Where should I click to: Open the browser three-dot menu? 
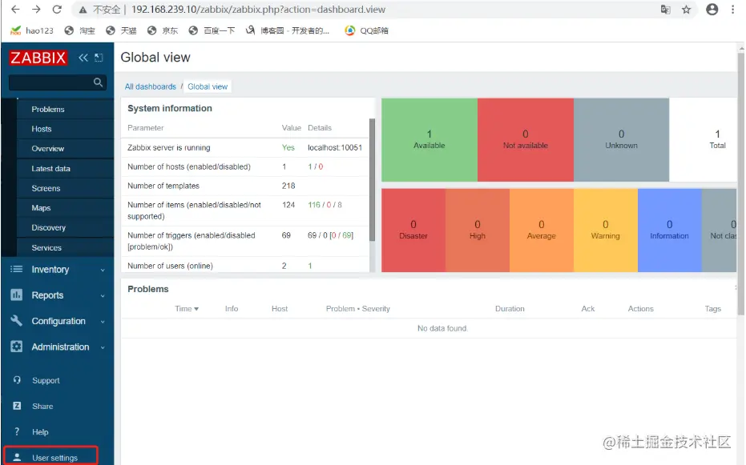(x=732, y=10)
